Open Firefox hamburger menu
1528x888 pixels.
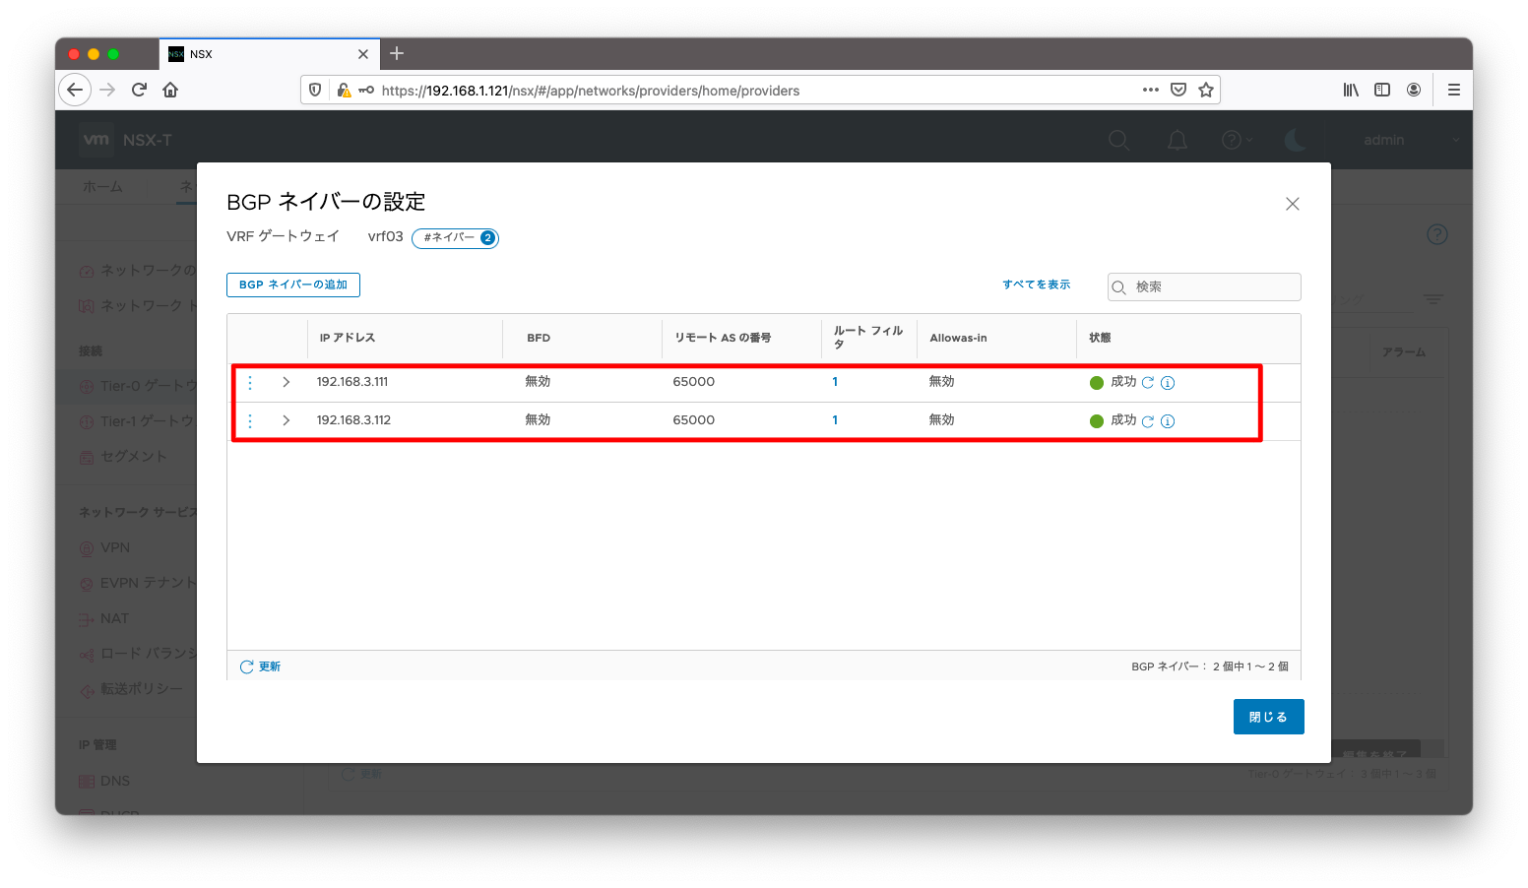click(x=1454, y=90)
